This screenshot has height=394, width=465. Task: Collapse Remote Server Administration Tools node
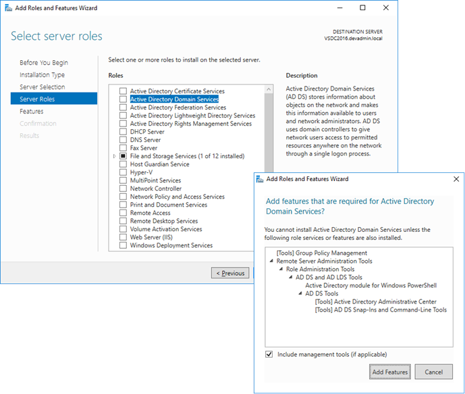[271, 261]
